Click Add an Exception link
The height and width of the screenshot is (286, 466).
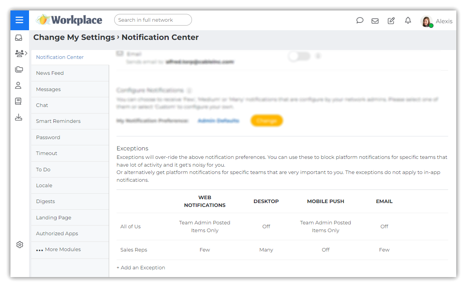141,268
